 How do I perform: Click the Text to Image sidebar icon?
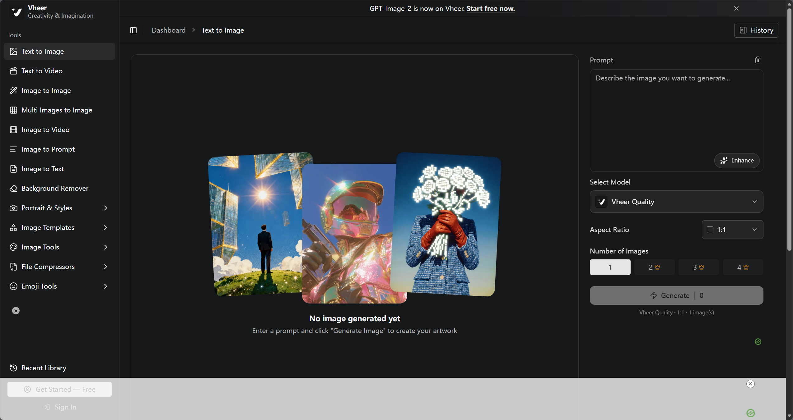(x=13, y=51)
